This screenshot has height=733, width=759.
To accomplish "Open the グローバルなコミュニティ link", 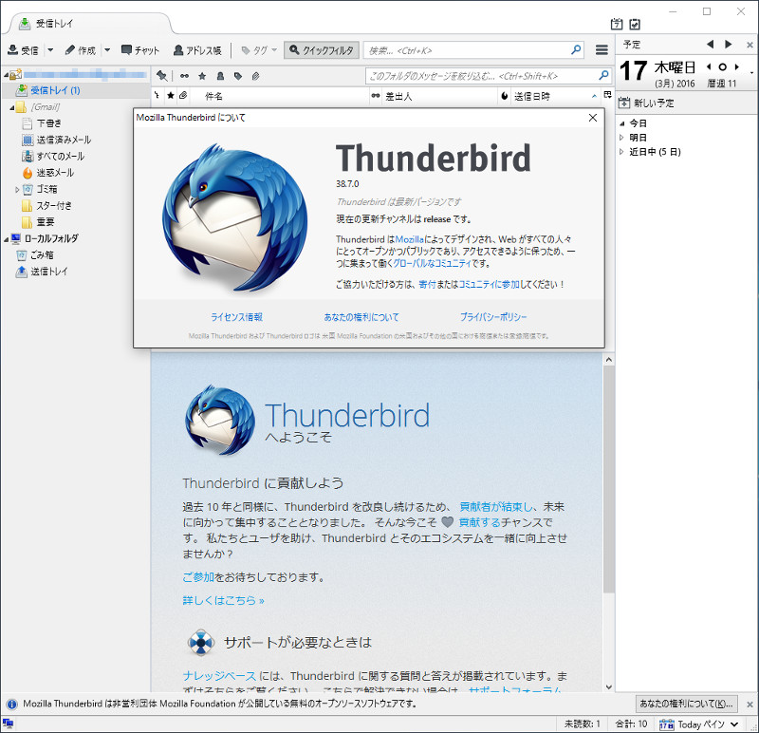I will [432, 264].
